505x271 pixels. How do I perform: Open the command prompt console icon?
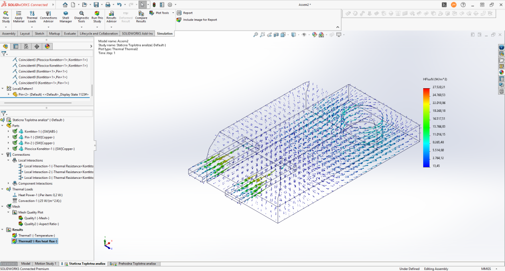(x=444, y=5)
